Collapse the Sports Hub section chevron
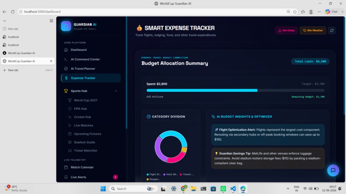Viewport: 346px width, 194px height. [116, 91]
